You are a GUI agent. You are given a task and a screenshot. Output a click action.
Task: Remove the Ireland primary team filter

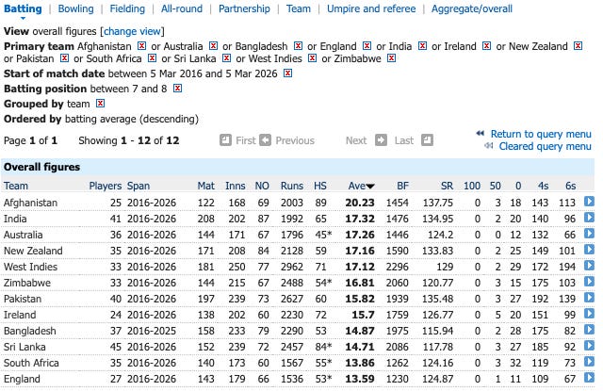487,46
